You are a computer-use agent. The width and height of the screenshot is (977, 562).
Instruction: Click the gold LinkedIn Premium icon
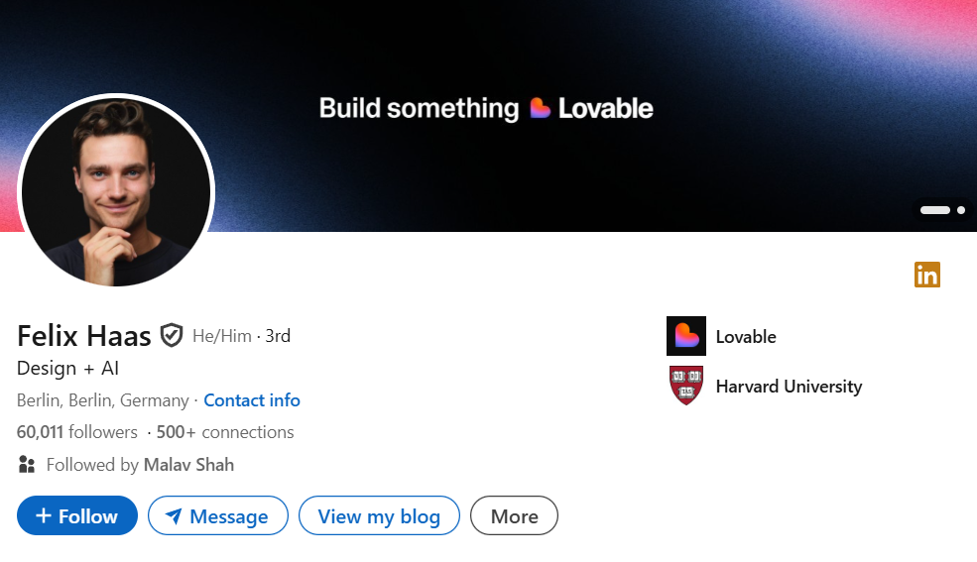click(926, 275)
